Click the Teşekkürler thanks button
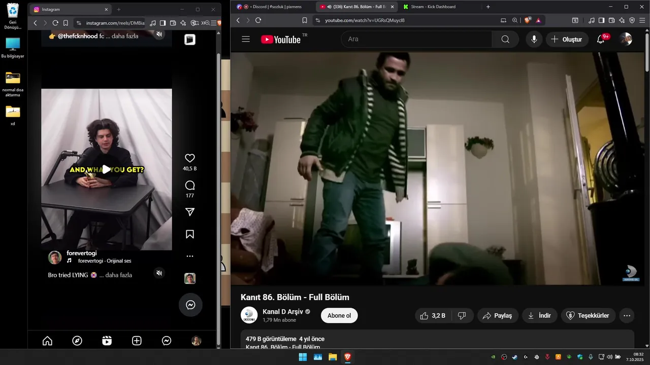The height and width of the screenshot is (365, 650). coord(588,315)
